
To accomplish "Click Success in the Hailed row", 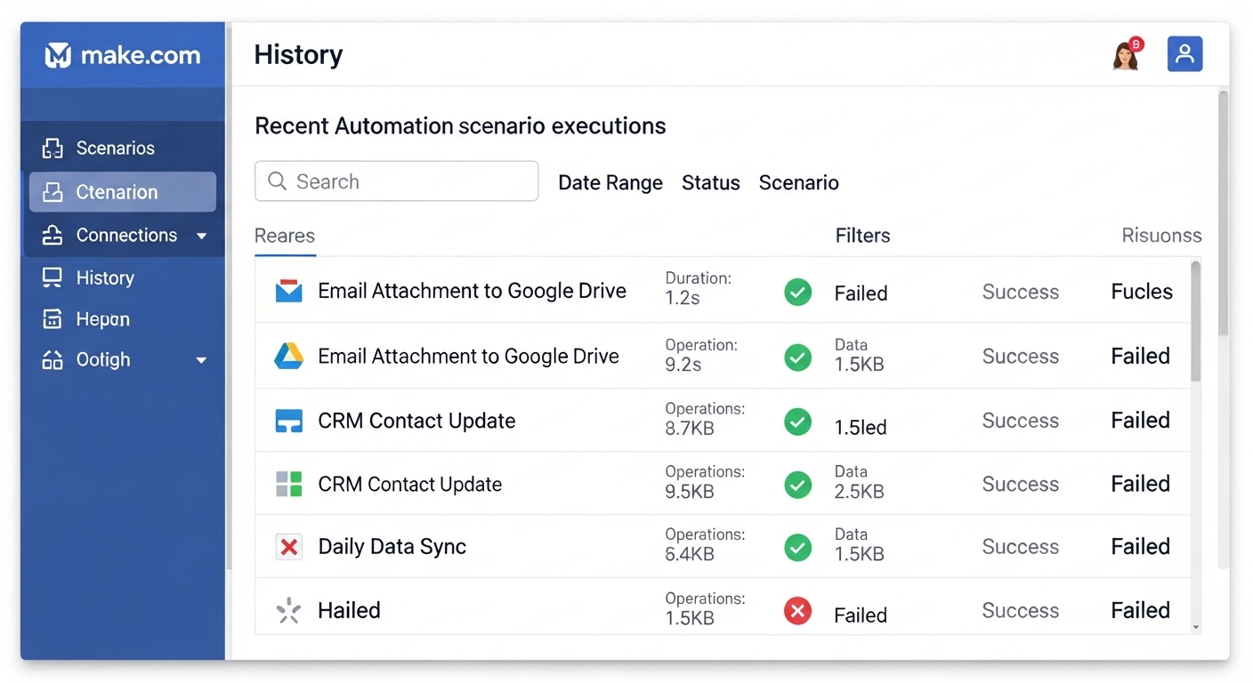I will tap(1020, 611).
